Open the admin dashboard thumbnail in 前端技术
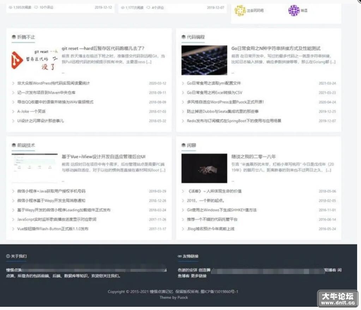The width and height of the screenshot is (361, 310). click(x=35, y=169)
